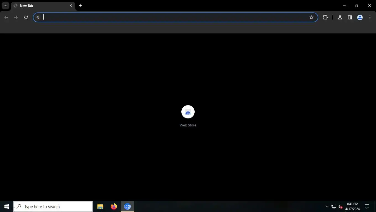376x212 pixels.
Task: Open the notification center icon
Action: (367, 206)
